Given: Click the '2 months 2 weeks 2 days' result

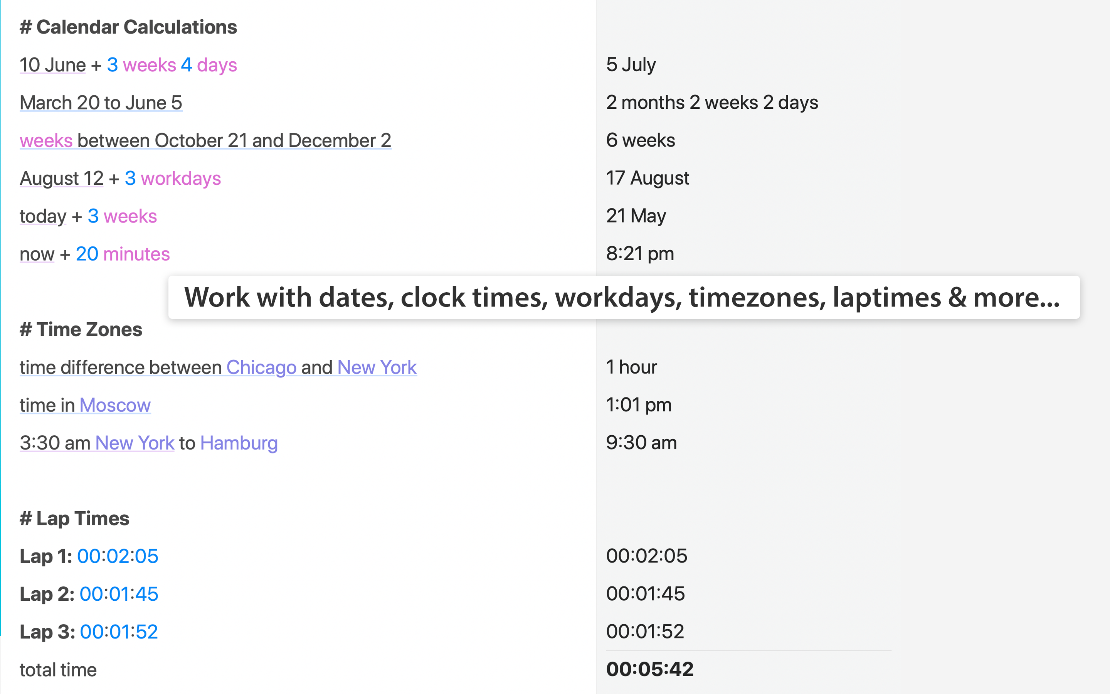Looking at the screenshot, I should click(711, 102).
